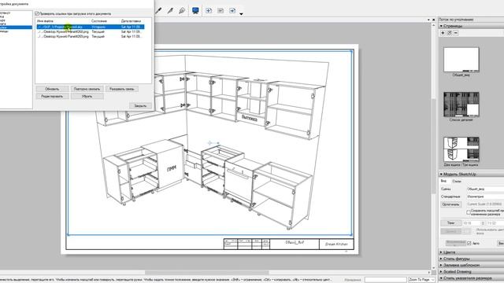Select the second 'Panel' png reference row
Image resolution: width=504 pixels, height=283 pixels.
coord(91,37)
